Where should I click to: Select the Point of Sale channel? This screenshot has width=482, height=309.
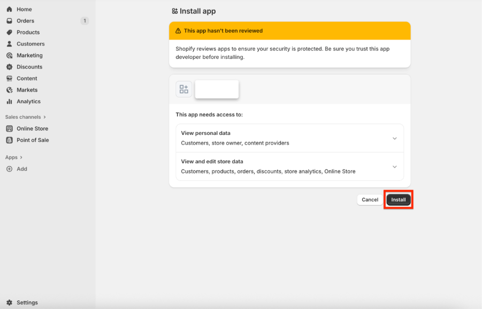33,140
